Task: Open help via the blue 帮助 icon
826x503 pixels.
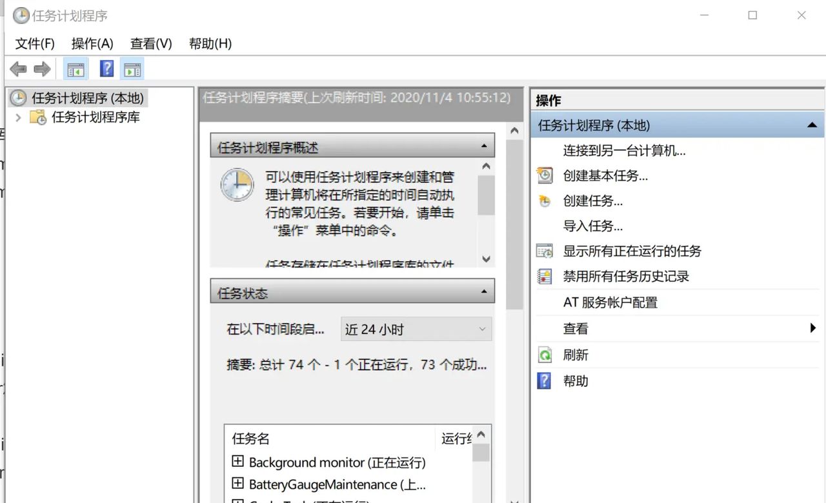Action: [x=544, y=380]
